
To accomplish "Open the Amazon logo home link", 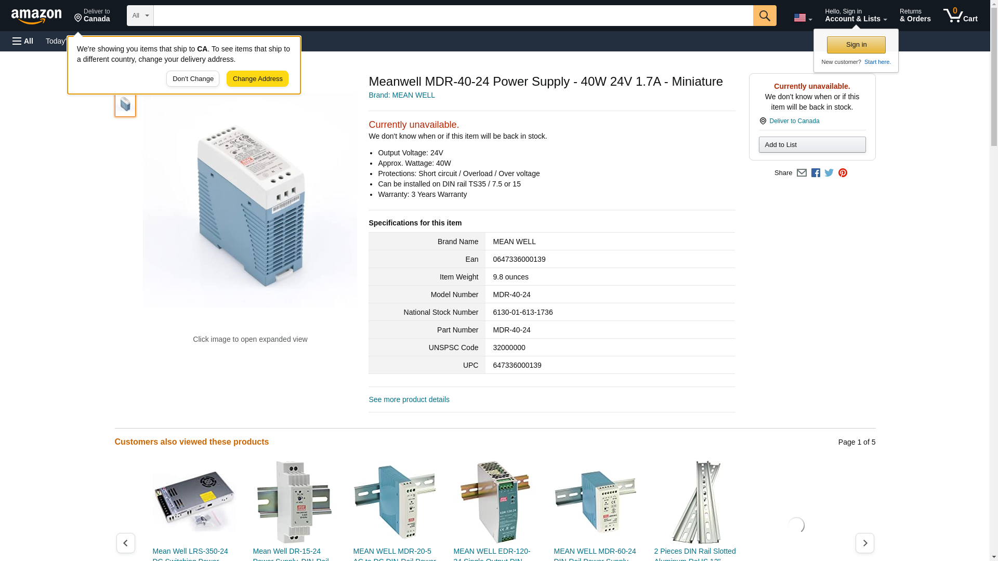I will point(36,16).
